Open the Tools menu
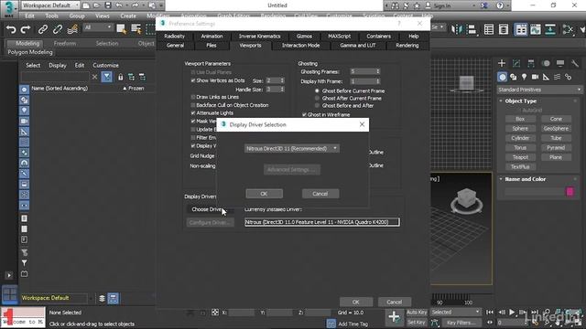The image size is (586, 329). point(51,16)
